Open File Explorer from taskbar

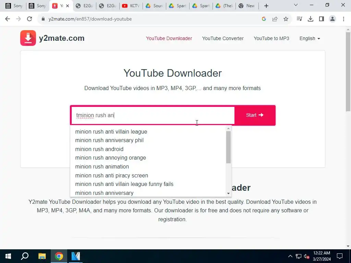click(42, 256)
